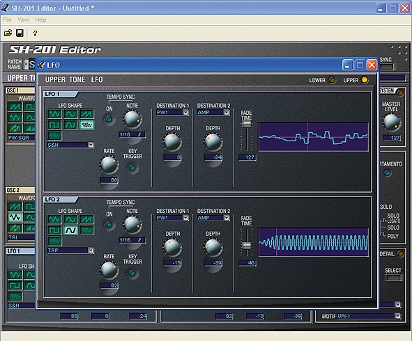Select square shape in LFO 1
This screenshot has height=341, width=412.
pos(54,125)
